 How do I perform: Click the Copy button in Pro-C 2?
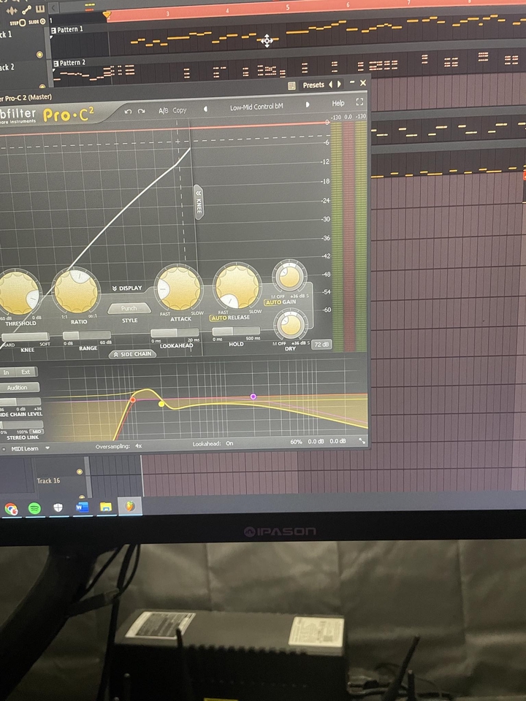180,110
